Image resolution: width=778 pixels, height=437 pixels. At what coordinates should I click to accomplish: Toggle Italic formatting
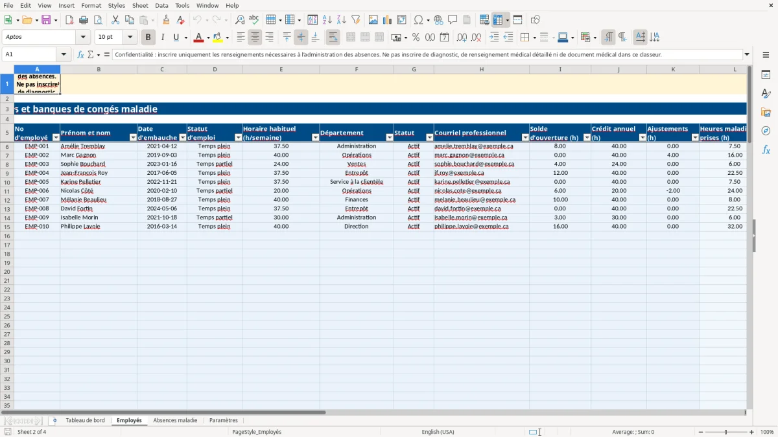[x=162, y=37]
